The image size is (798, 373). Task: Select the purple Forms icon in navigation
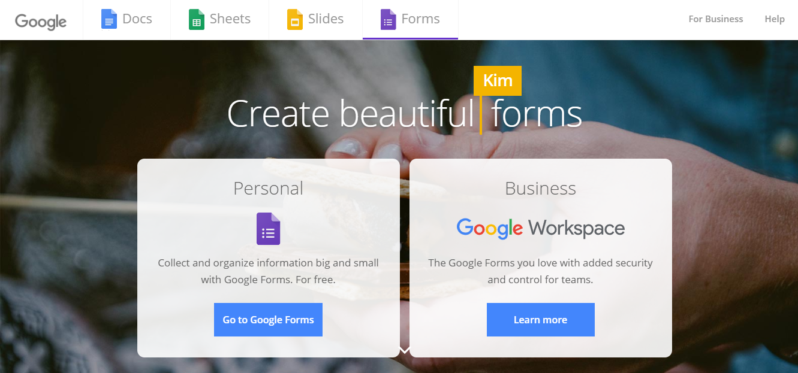pos(388,19)
